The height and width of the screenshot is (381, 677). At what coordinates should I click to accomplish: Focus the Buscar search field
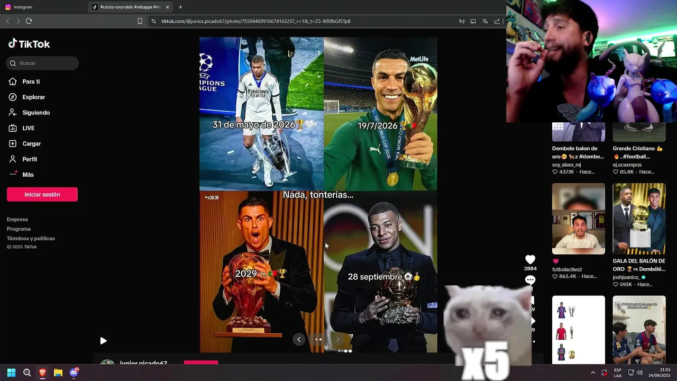[x=42, y=63]
